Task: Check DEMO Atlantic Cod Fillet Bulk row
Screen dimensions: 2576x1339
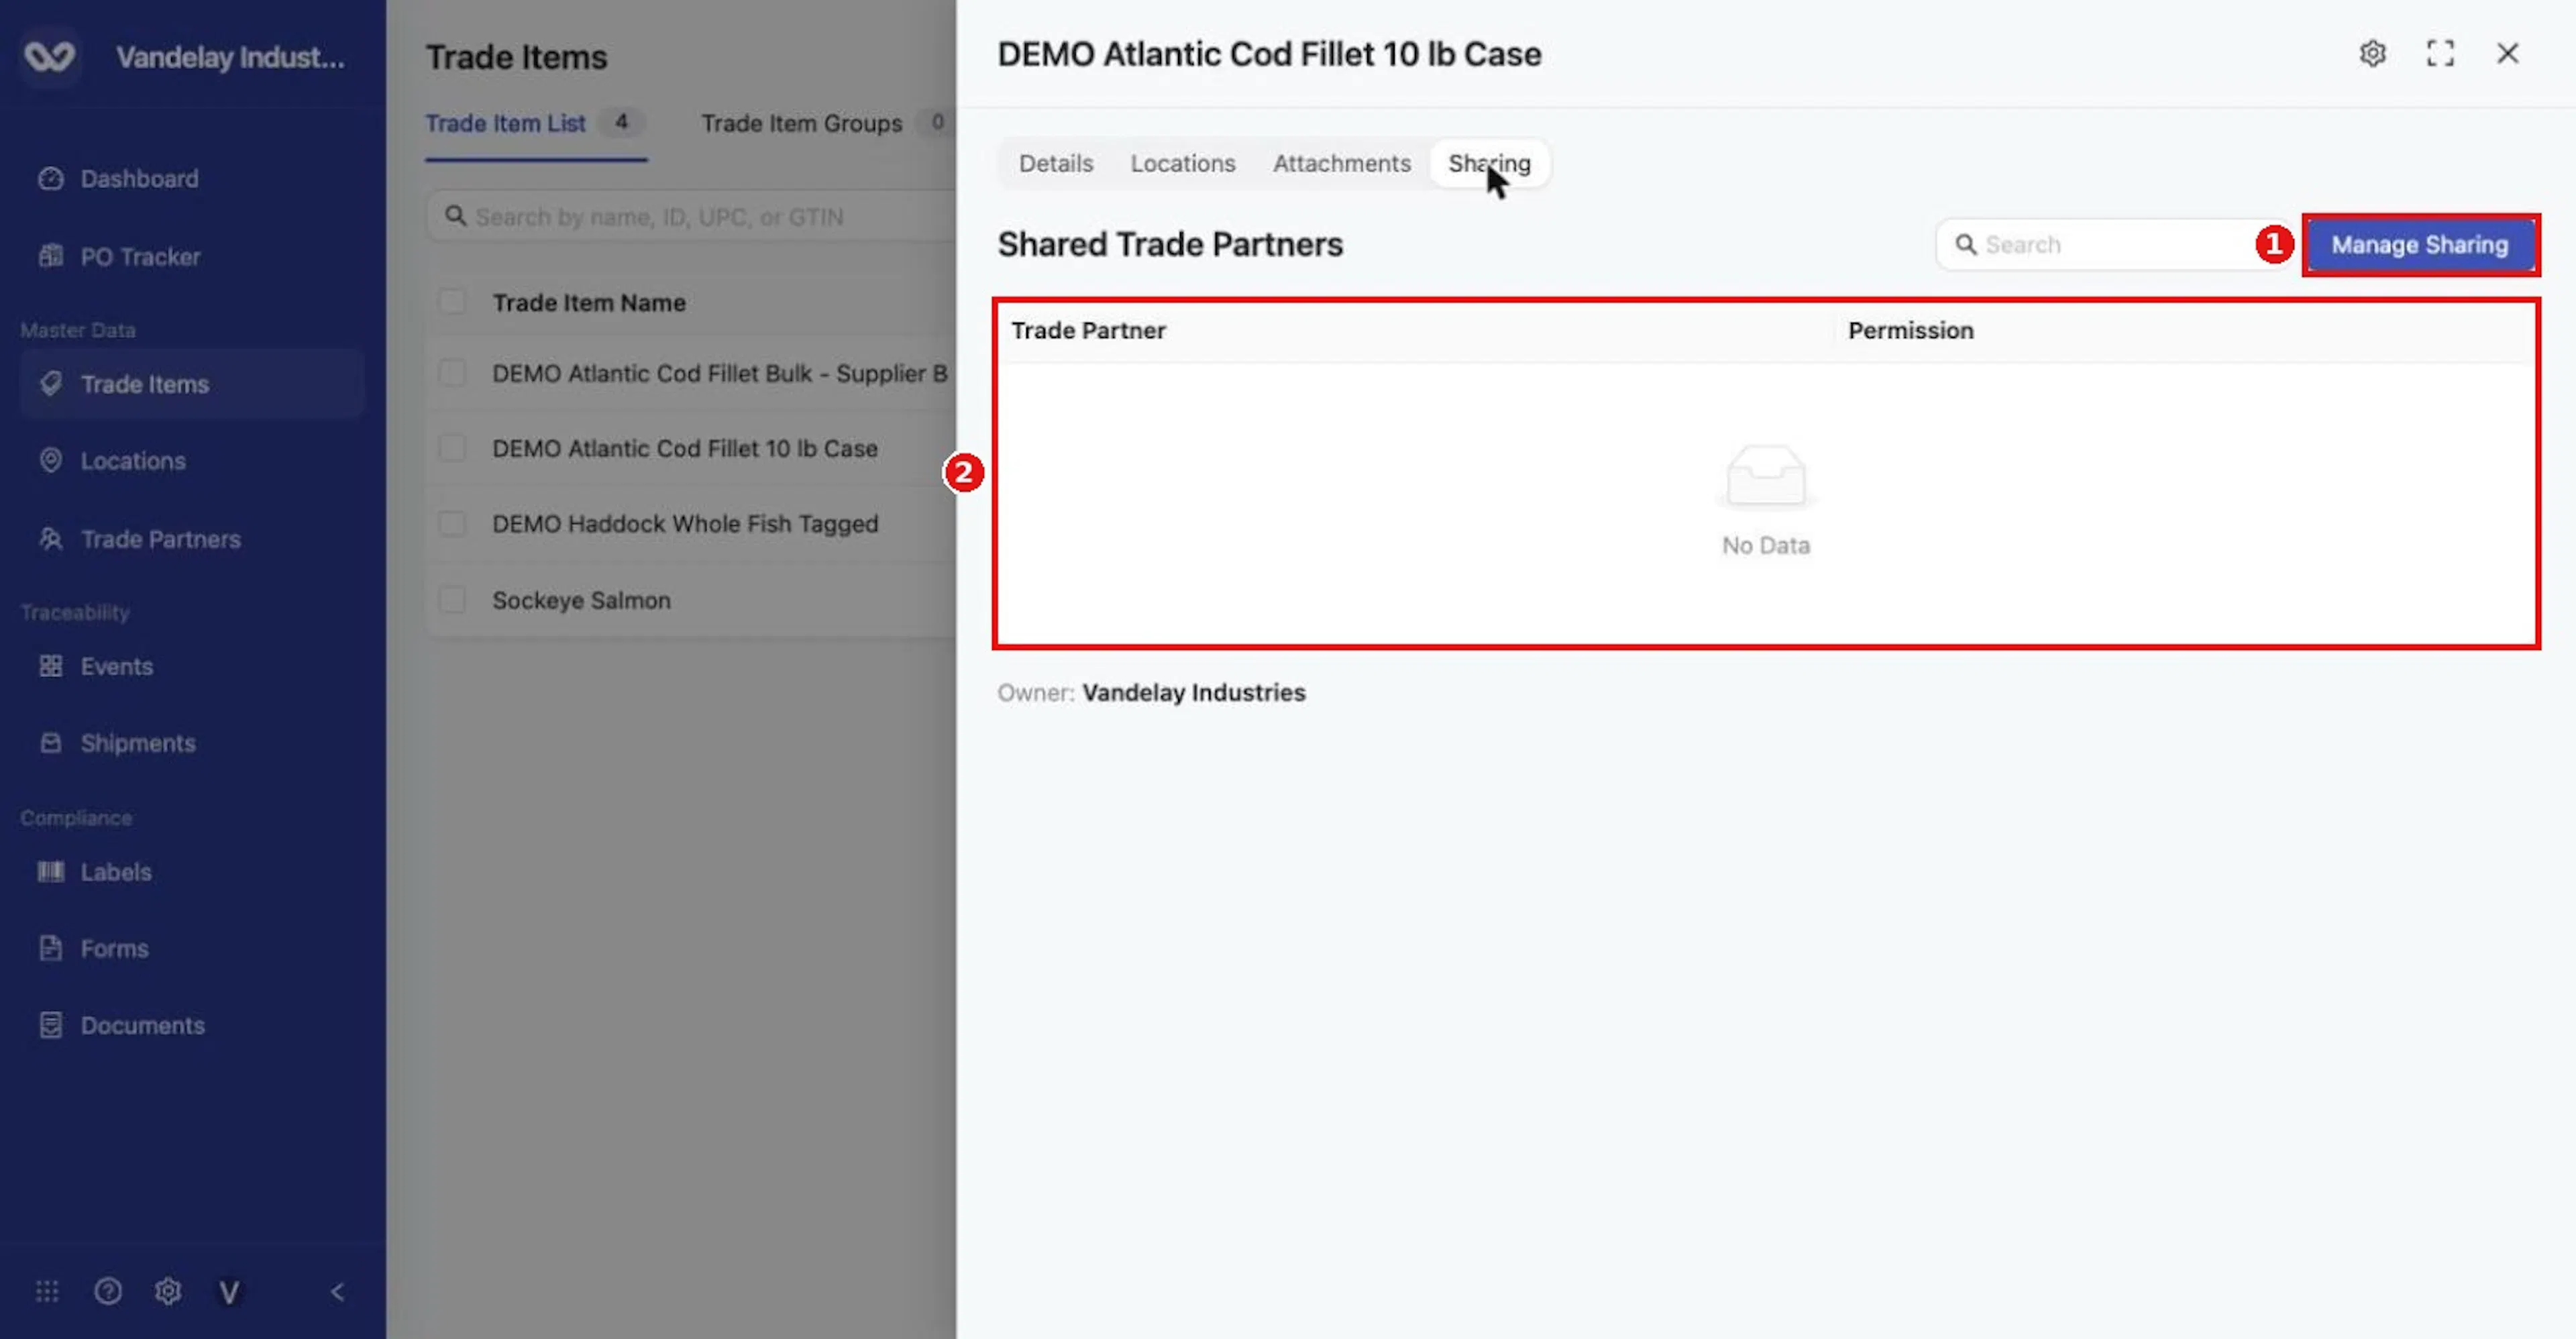Action: point(452,373)
